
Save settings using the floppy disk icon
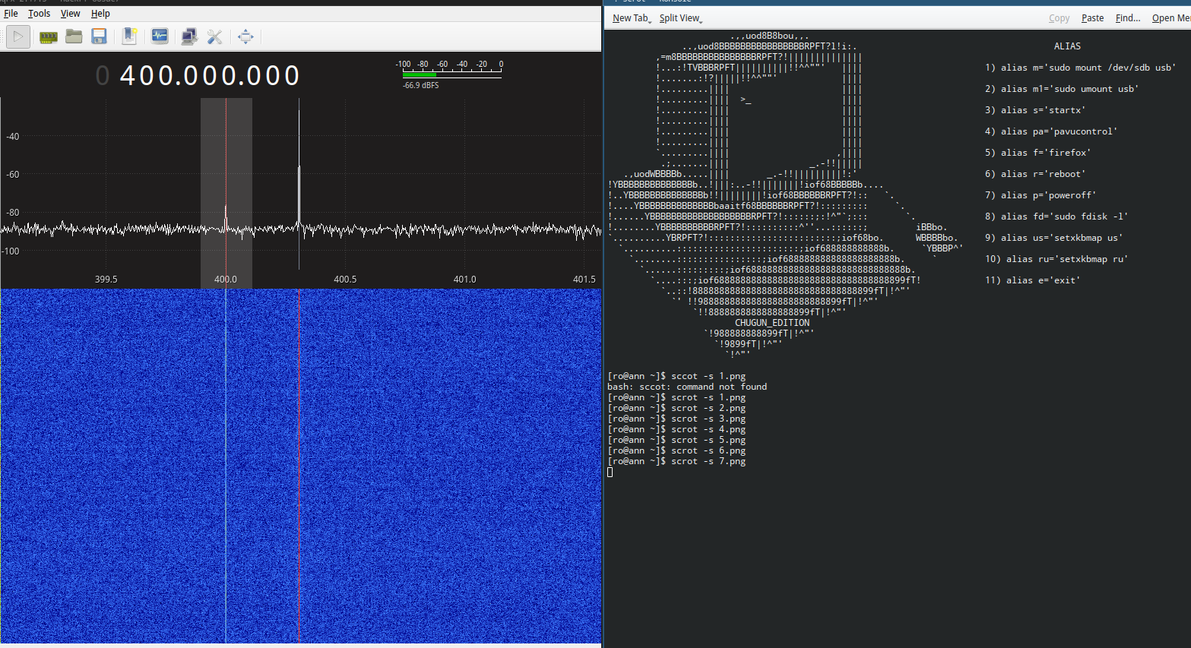click(x=99, y=36)
